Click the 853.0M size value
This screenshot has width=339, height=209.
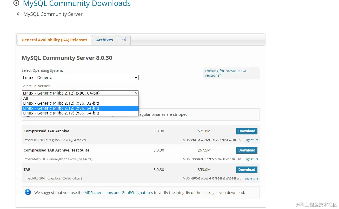(204, 170)
